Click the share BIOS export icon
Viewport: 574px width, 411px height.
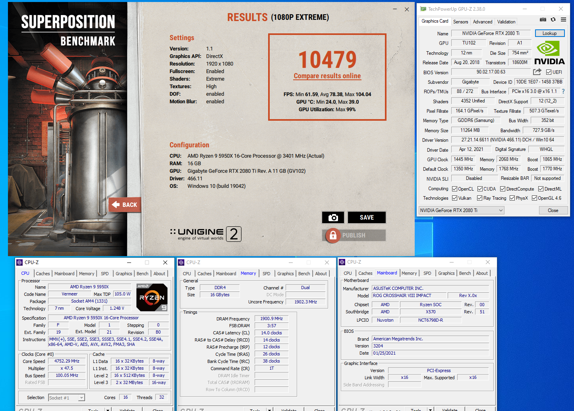[537, 71]
